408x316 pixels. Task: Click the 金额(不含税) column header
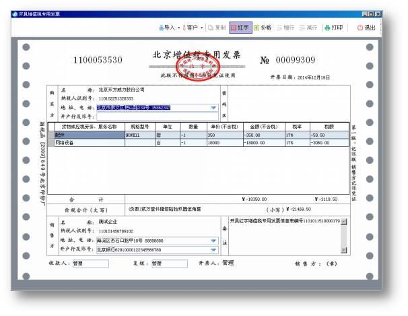[x=264, y=127]
